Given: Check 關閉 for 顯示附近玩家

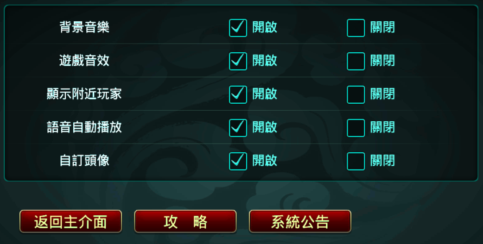Looking at the screenshot, I should pyautogui.click(x=356, y=94).
